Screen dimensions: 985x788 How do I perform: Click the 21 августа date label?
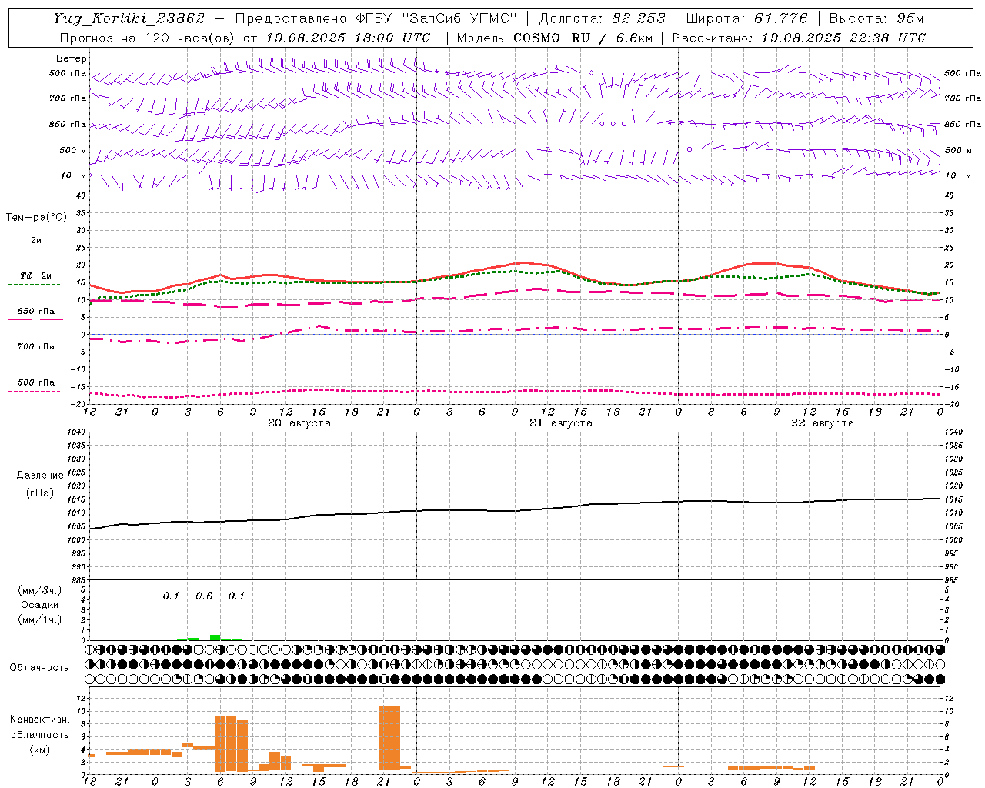point(561,423)
